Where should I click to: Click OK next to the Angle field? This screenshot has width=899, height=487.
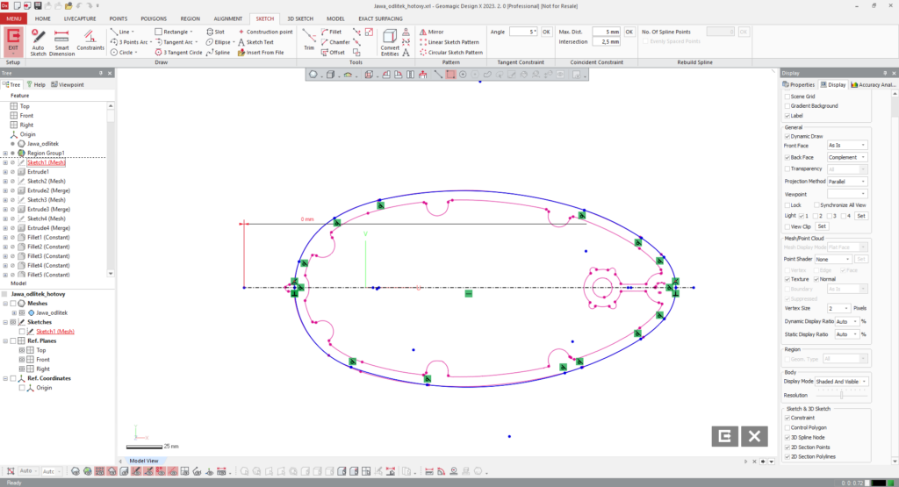point(546,32)
